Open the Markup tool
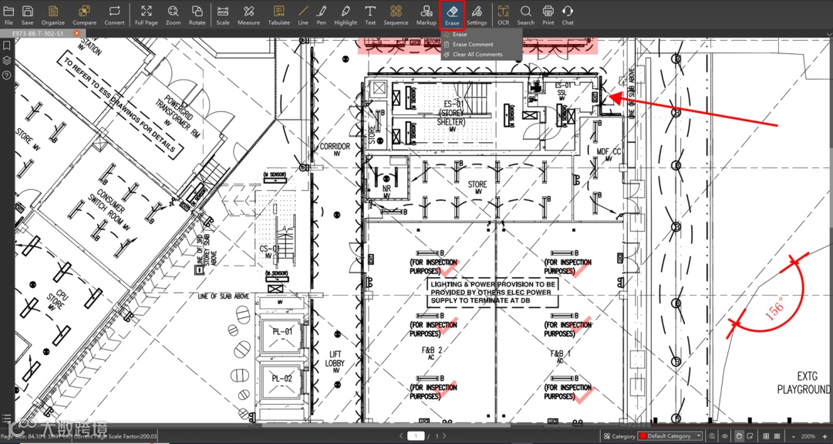This screenshot has width=833, height=444. [426, 15]
